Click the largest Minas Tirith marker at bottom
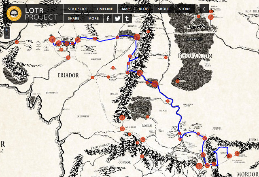Screen dimensions: 259x177 point(200,166)
